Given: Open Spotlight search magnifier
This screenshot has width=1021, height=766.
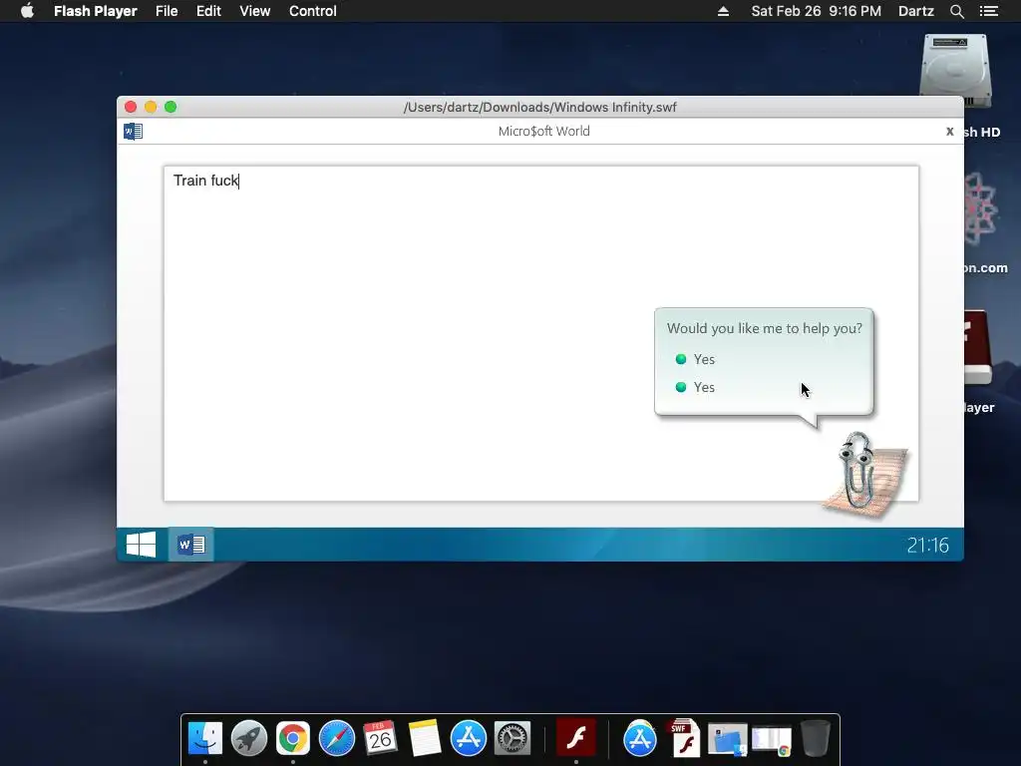Looking at the screenshot, I should pyautogui.click(x=956, y=11).
